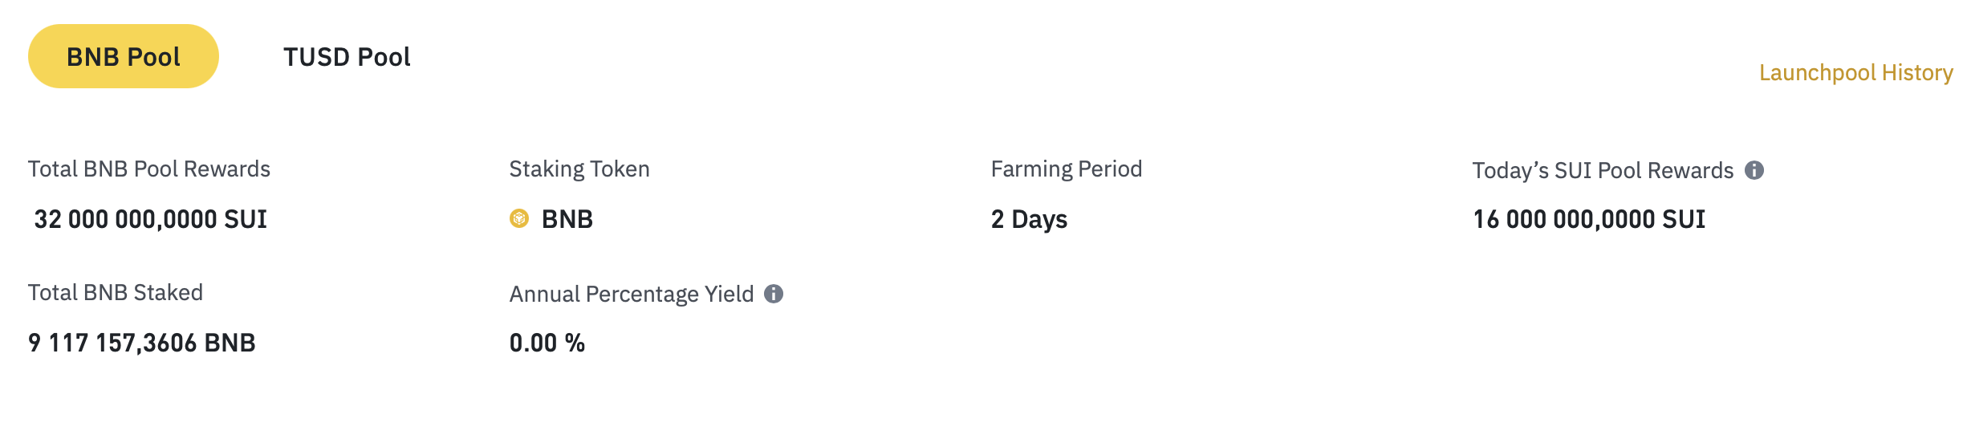Viewport: 1963px width, 443px height.
Task: Click the 9 117 157,3606 BNB value
Action: click(x=142, y=343)
